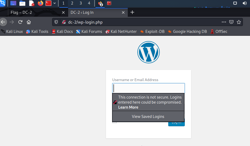Image resolution: width=250 pixels, height=146 pixels.
Task: Expand the terminal launcher dropdown arrow
Action: [55, 3]
